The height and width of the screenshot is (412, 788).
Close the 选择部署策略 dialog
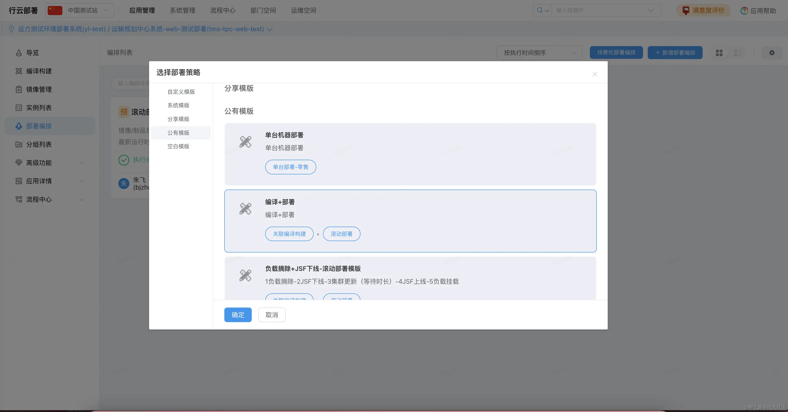pos(594,74)
